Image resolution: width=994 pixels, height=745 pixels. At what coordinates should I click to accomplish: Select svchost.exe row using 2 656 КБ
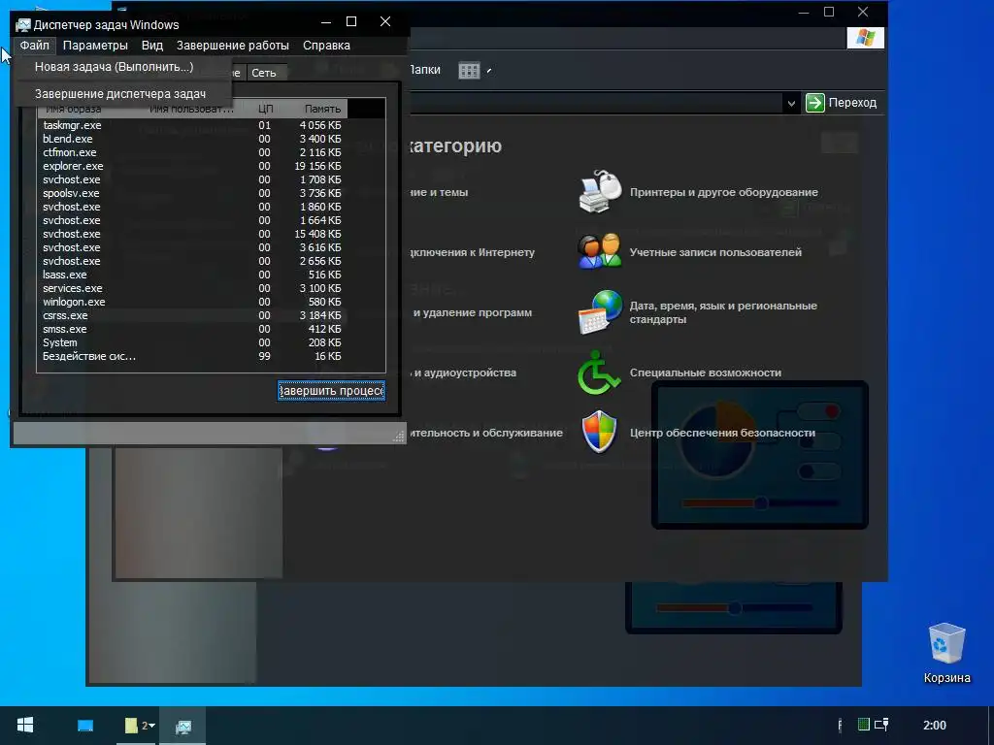192,261
